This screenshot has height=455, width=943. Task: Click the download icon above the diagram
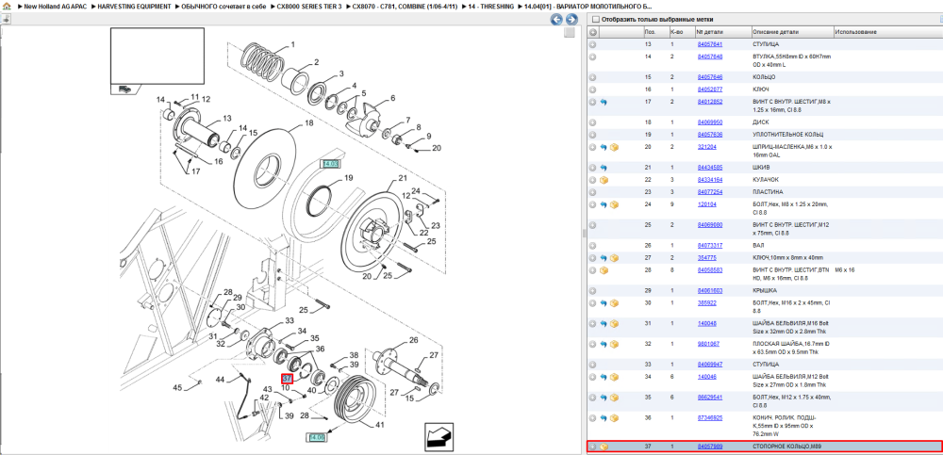6,19
